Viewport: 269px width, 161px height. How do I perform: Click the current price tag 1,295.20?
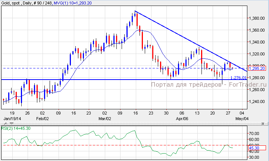256,68
